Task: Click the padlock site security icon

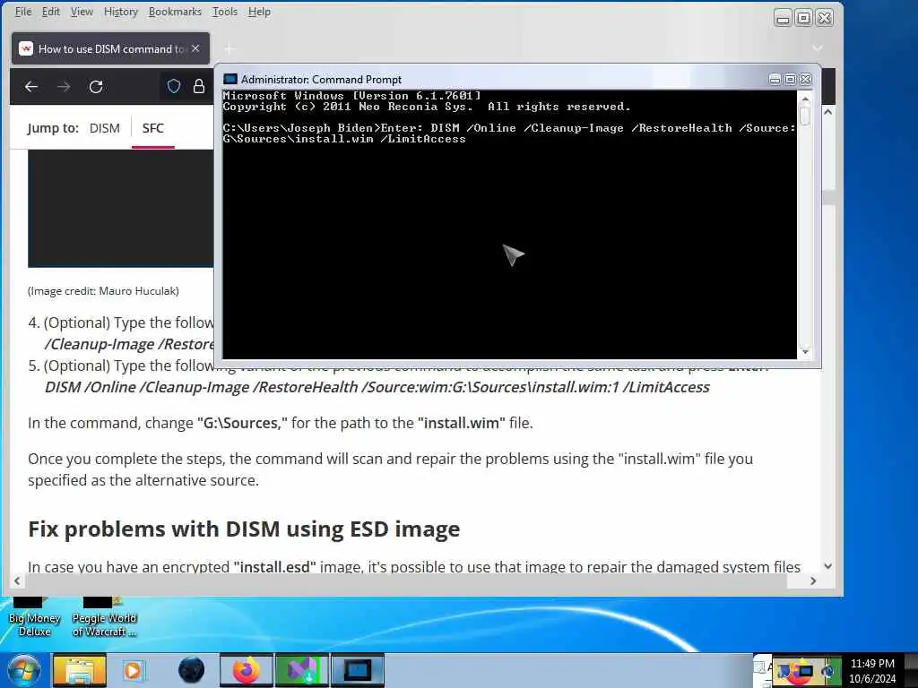Action: click(x=199, y=87)
